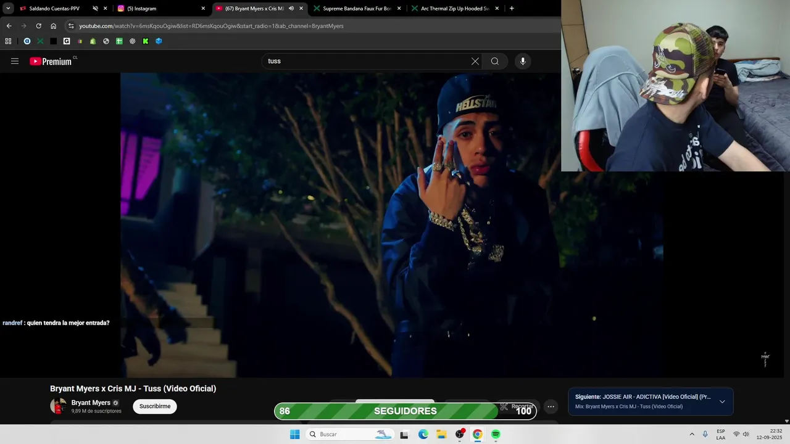The width and height of the screenshot is (790, 444).
Task: Open File Explorer from taskbar
Action: click(441, 434)
